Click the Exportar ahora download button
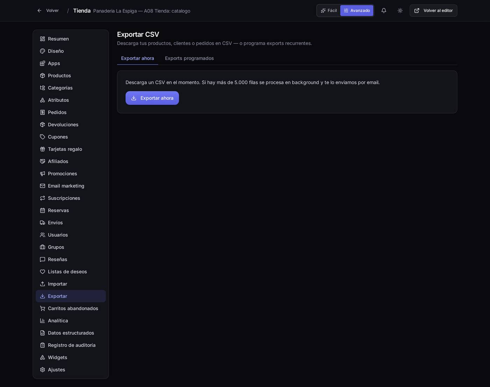 [x=152, y=98]
